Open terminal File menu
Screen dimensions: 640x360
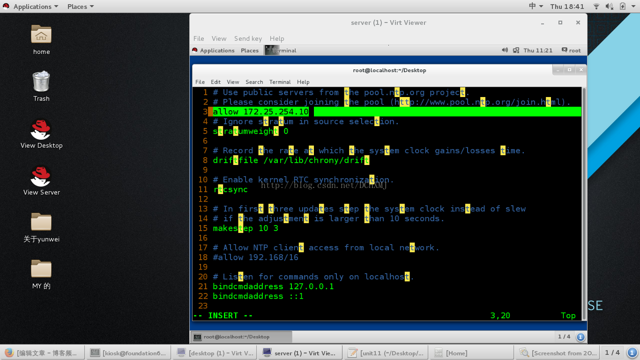pyautogui.click(x=200, y=82)
